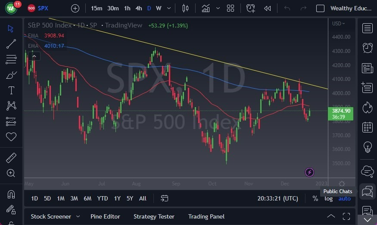Toggle log scale mode

pyautogui.click(x=328, y=199)
